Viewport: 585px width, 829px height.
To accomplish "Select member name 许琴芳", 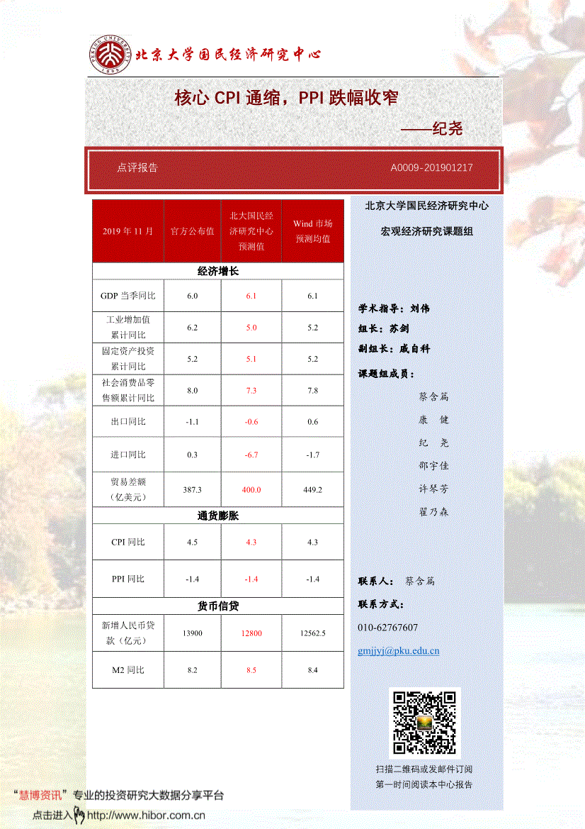I will tap(433, 489).
